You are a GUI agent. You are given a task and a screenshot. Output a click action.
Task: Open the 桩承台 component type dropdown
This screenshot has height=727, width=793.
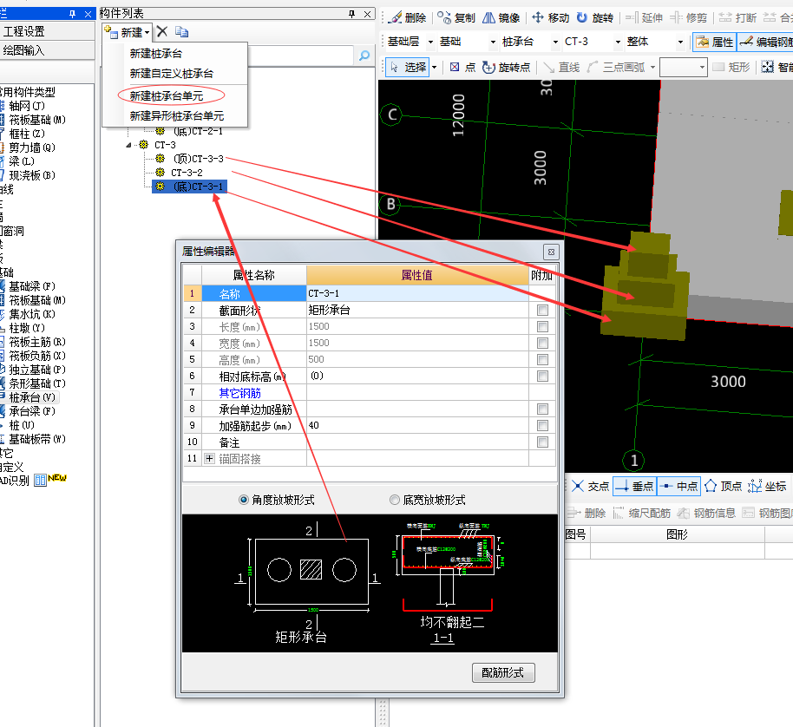(x=556, y=42)
